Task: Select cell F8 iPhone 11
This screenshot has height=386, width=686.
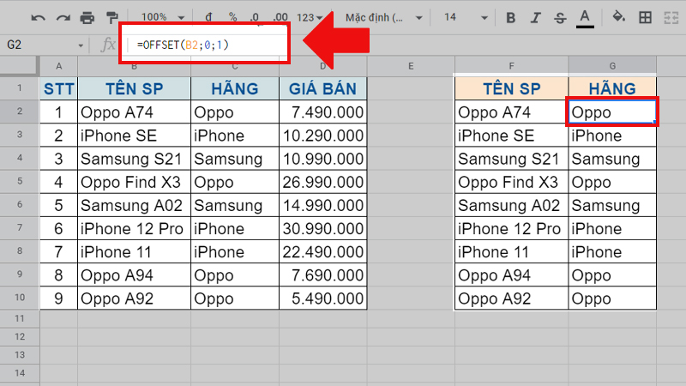Action: pyautogui.click(x=511, y=251)
